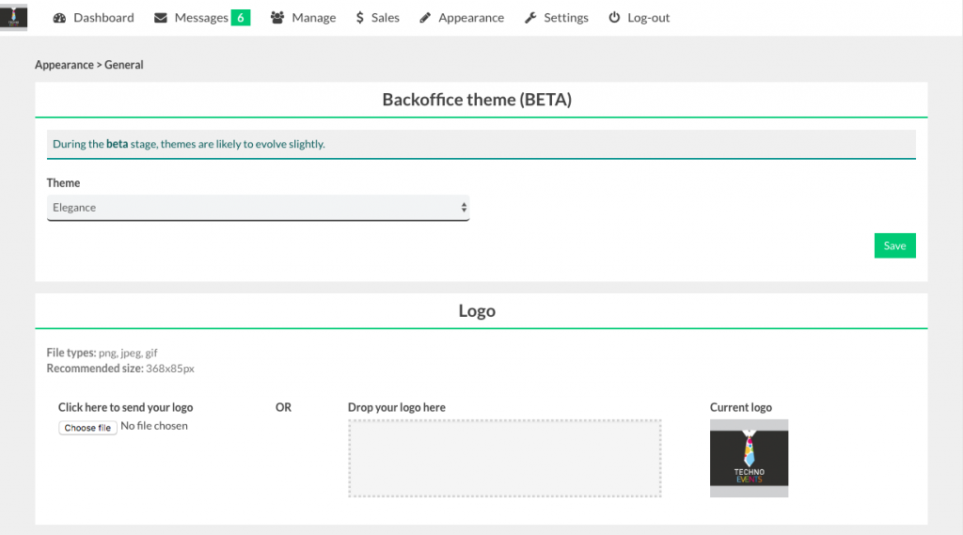Click the Appearance pencil icon

[x=426, y=18]
